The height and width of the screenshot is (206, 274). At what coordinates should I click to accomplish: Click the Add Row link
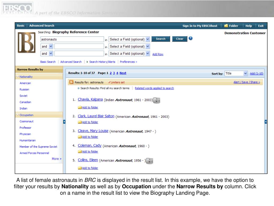[158, 54]
